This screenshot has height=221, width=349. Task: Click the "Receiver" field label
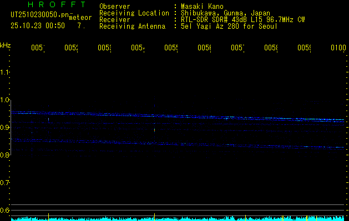coord(115,20)
